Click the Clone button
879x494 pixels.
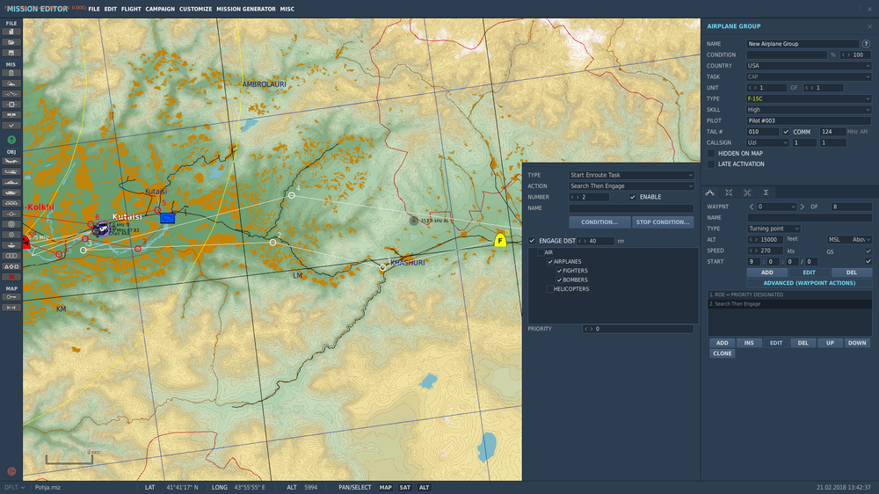722,353
